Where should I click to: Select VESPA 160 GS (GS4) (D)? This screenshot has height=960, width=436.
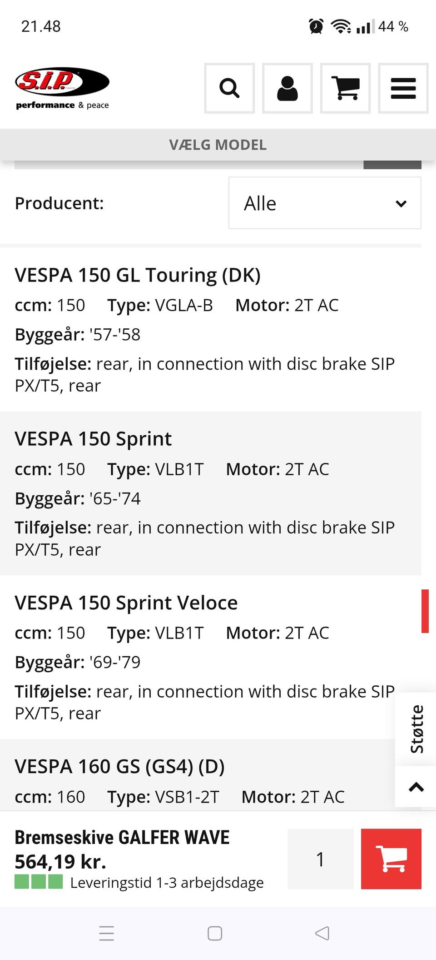click(120, 766)
